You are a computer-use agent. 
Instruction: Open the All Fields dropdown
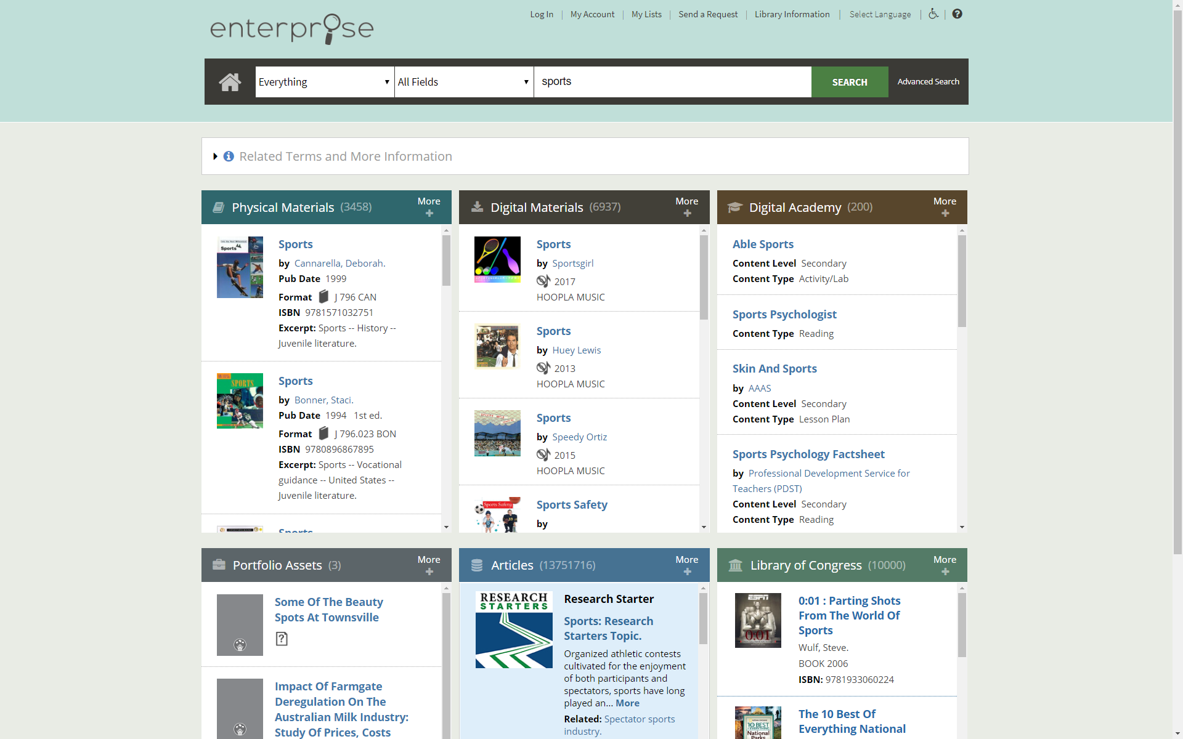tap(463, 82)
